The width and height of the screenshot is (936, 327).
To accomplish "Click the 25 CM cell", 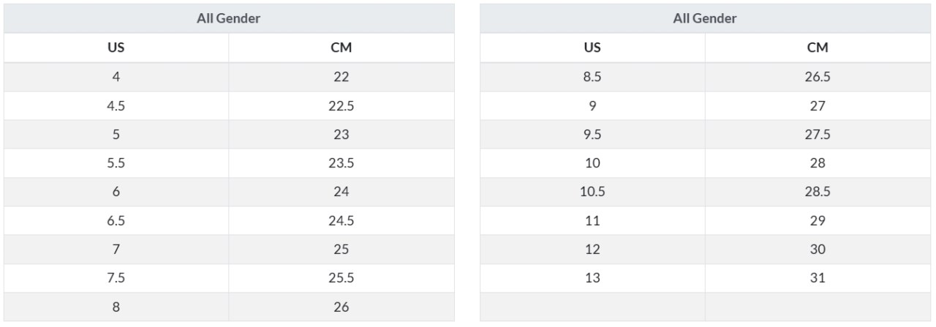I will click(x=341, y=249).
